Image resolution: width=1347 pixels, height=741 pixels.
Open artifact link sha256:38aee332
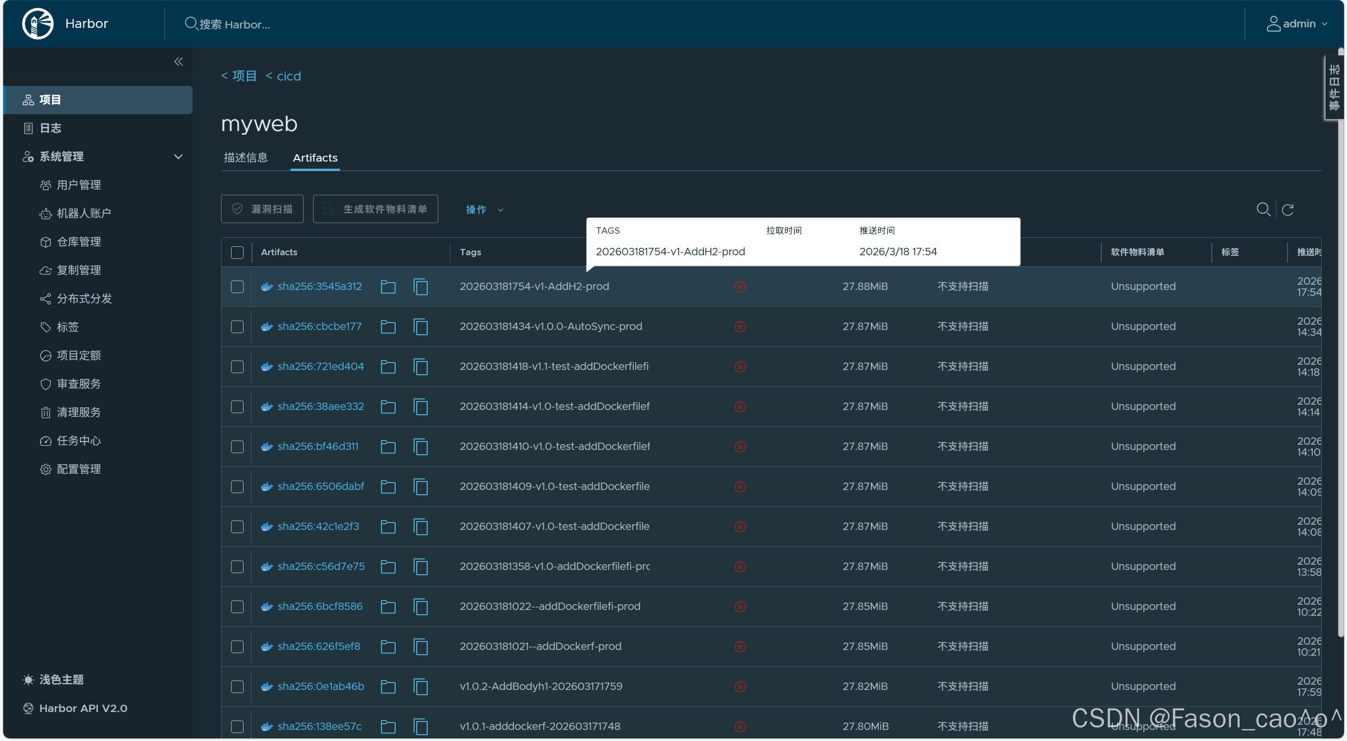point(320,407)
